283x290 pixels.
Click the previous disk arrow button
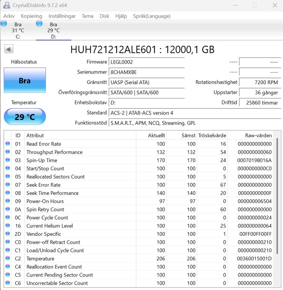9,49
